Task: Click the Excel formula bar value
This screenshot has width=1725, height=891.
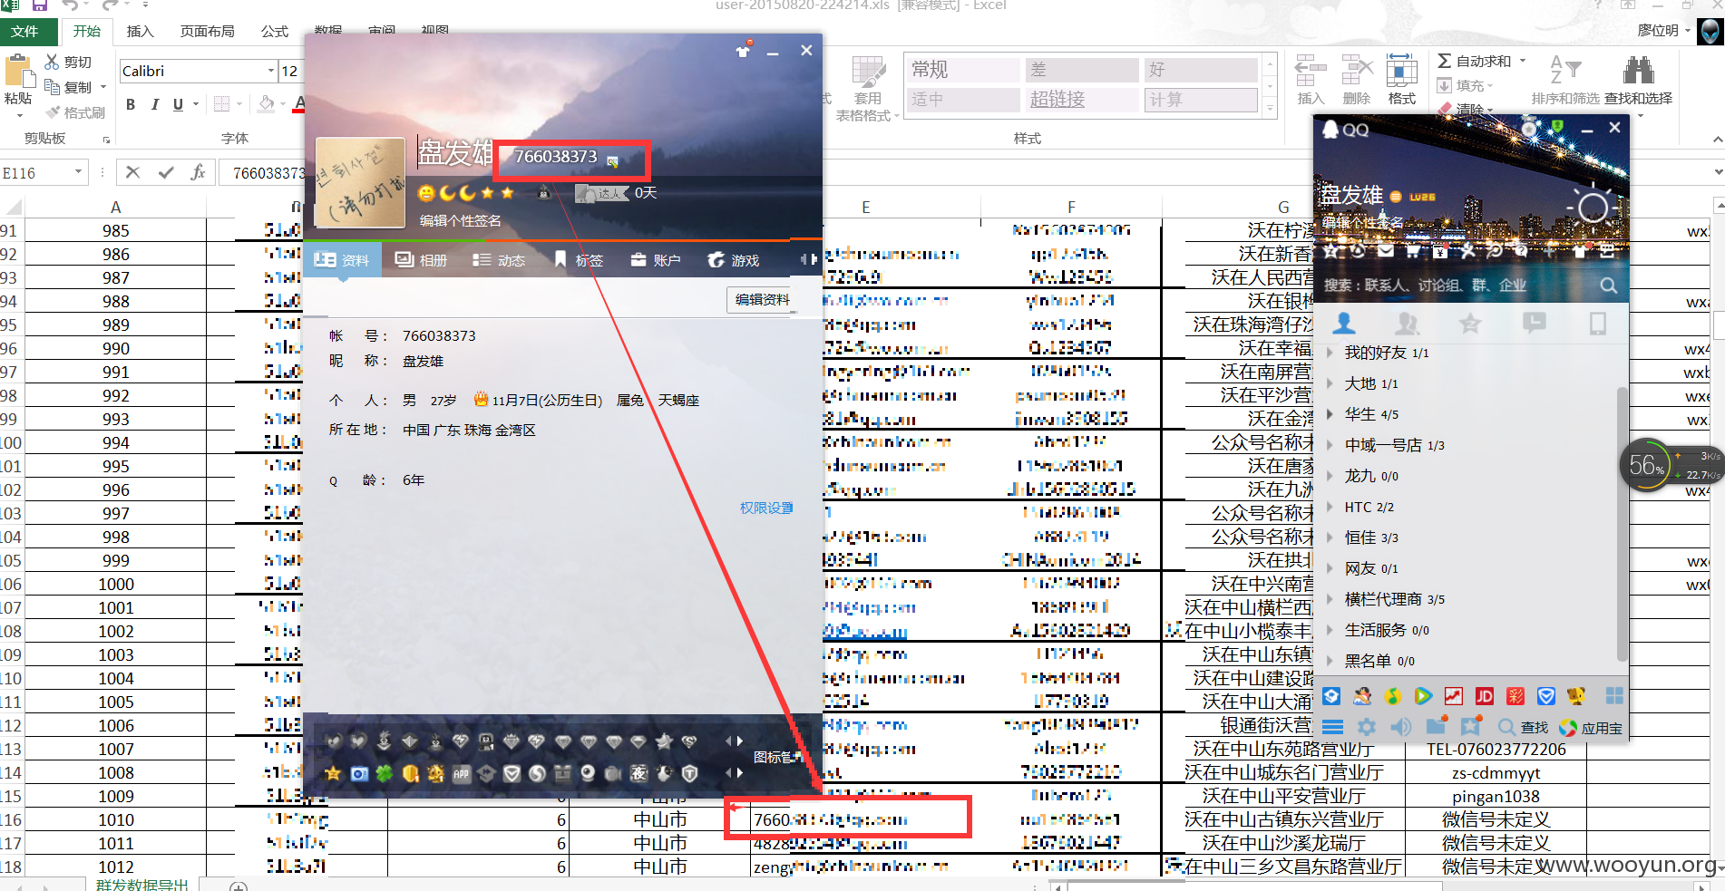Action: point(268,172)
